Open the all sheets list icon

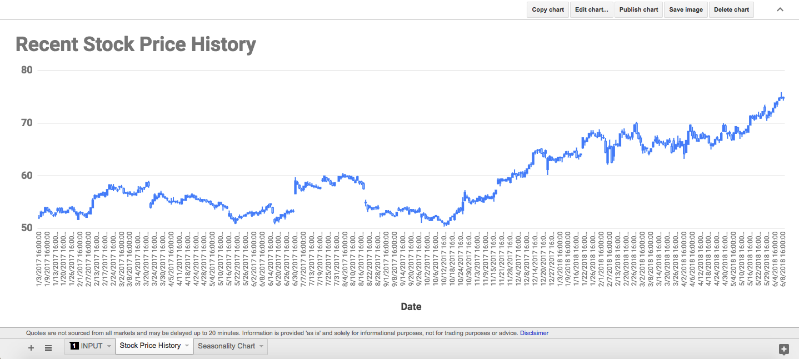(48, 348)
